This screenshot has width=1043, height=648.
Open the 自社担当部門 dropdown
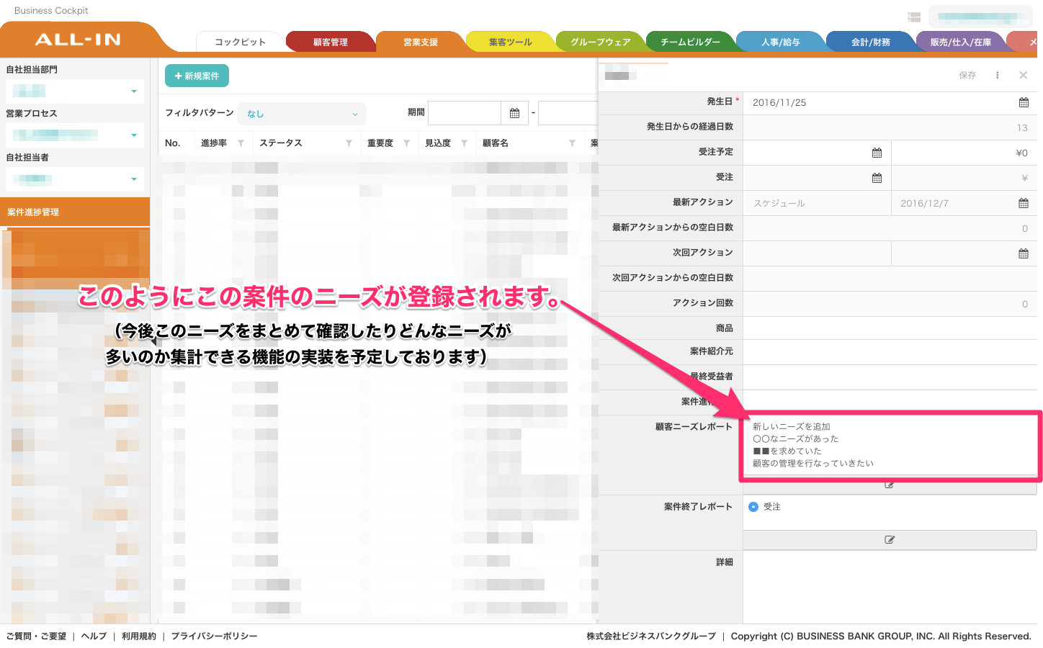tap(75, 91)
